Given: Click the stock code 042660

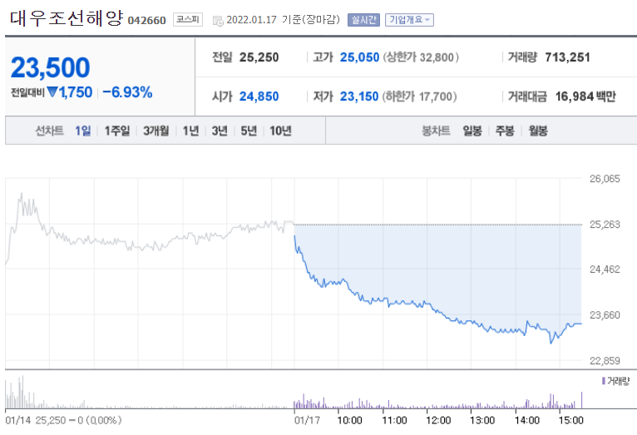Looking at the screenshot, I should click(146, 20).
